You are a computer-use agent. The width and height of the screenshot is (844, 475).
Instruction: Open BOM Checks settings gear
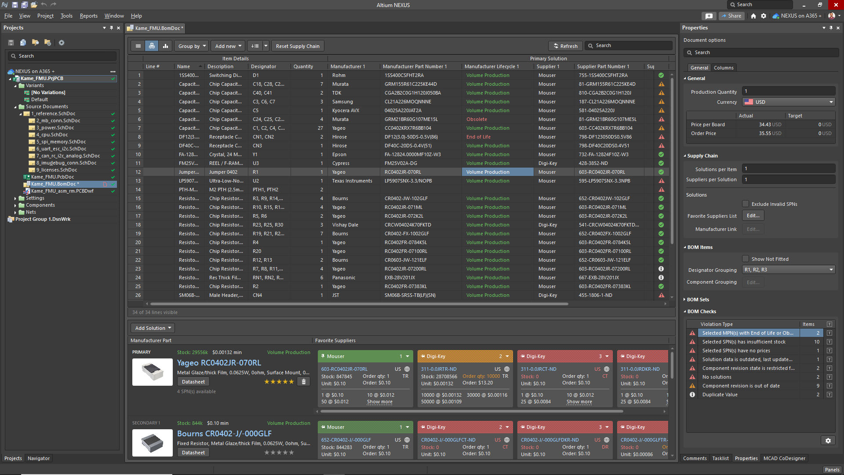[828, 441]
